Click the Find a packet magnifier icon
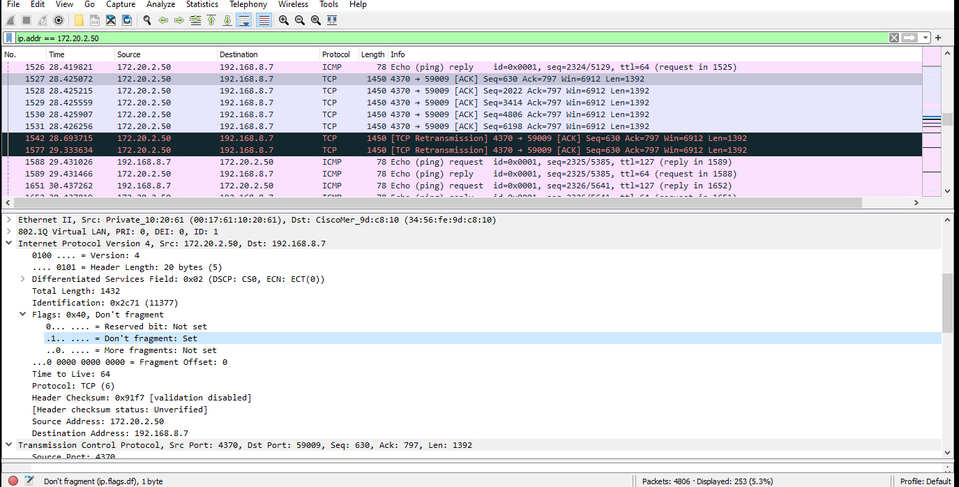Screen dimensions: 959x487 click(x=146, y=20)
